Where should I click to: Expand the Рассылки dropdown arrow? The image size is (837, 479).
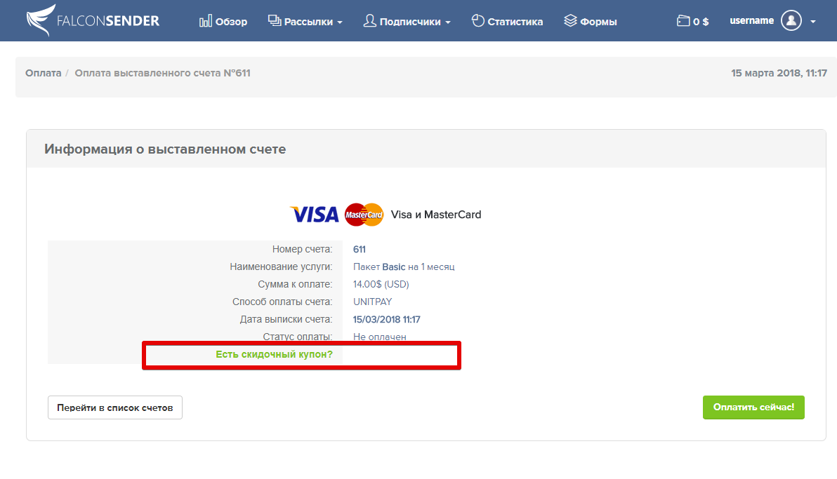click(339, 22)
